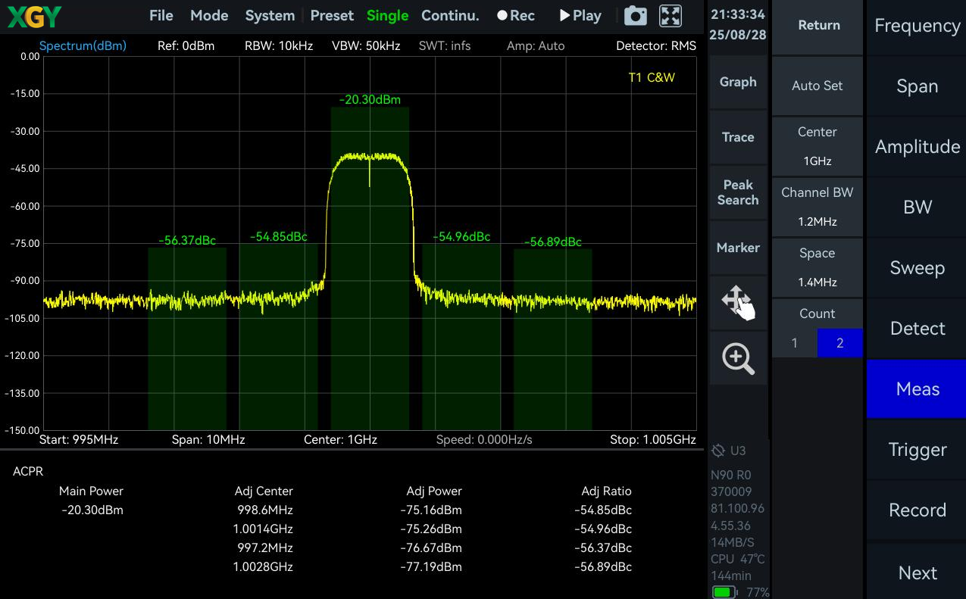Click the Return button

coord(818,25)
